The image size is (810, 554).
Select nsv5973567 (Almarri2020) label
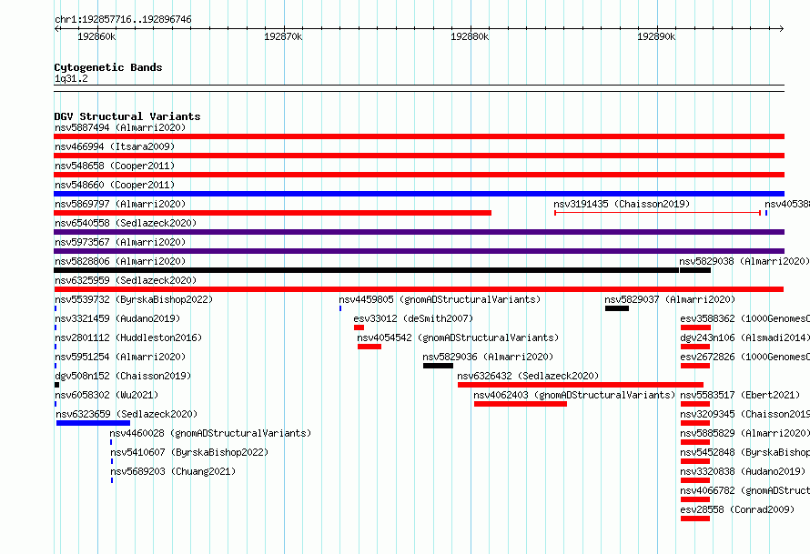120,242
